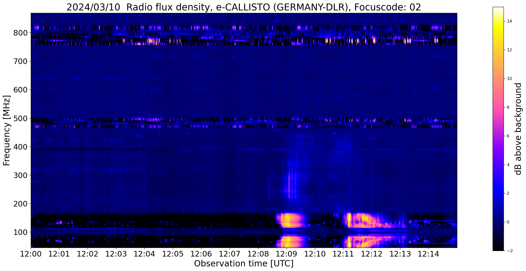Click the 12:03 time tick label
Viewport: 526px width, 271px height.
pos(116,254)
